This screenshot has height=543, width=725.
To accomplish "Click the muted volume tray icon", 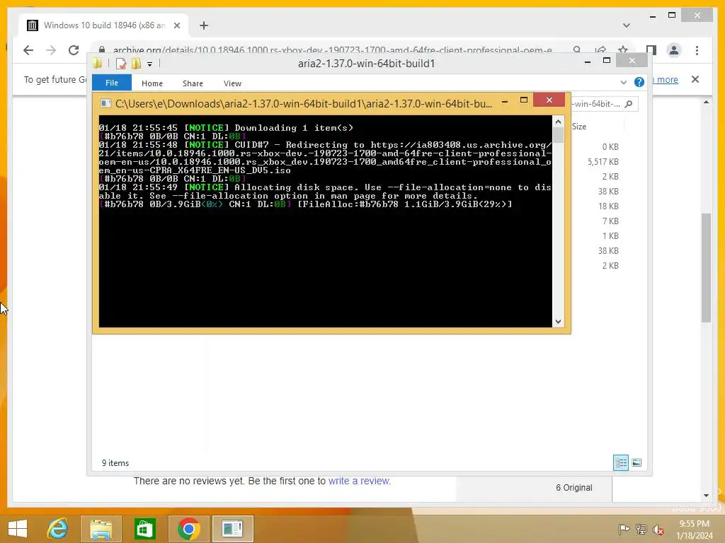I will click(658, 529).
